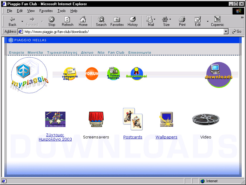The width and height of the screenshot is (246, 185).
Task: Open the Fan Club navigation link
Action: coord(116,52)
